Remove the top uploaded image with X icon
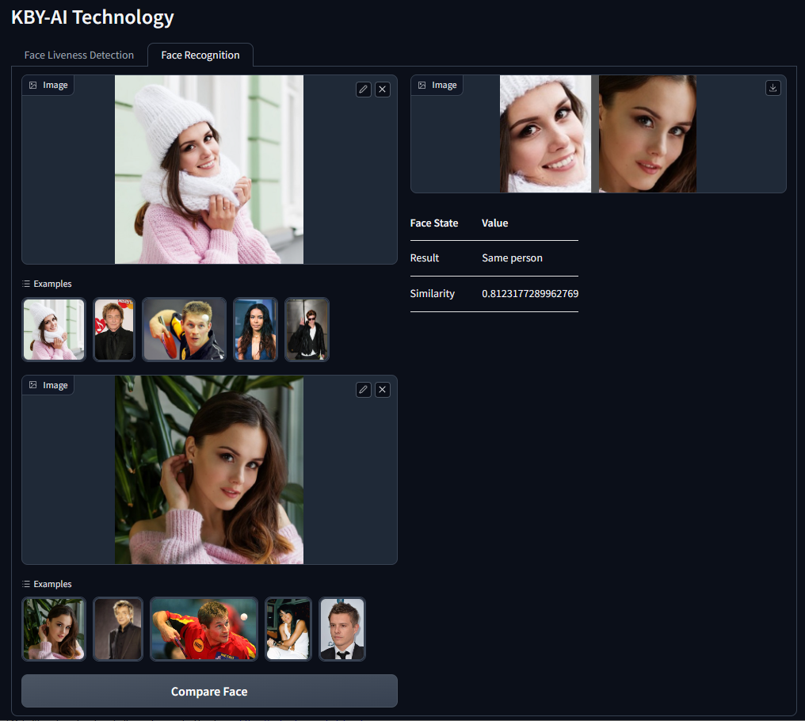Image resolution: width=805 pixels, height=721 pixels. (x=383, y=90)
